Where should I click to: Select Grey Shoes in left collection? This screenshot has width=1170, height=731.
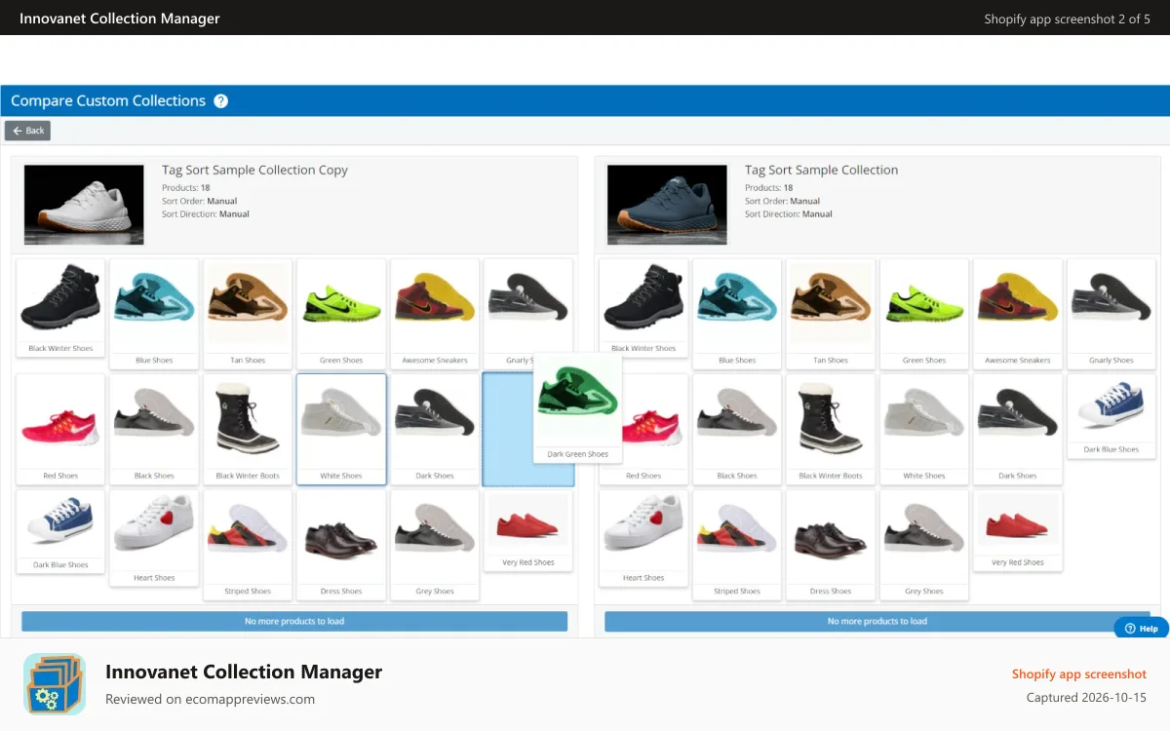pos(435,544)
